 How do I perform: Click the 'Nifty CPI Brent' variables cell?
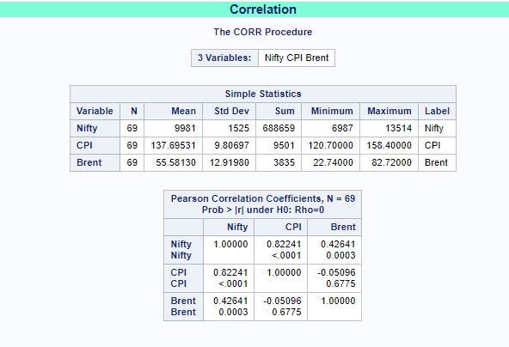pos(297,58)
